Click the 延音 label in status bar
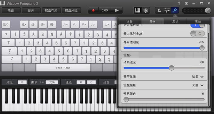 pyautogui.click(x=106, y=82)
